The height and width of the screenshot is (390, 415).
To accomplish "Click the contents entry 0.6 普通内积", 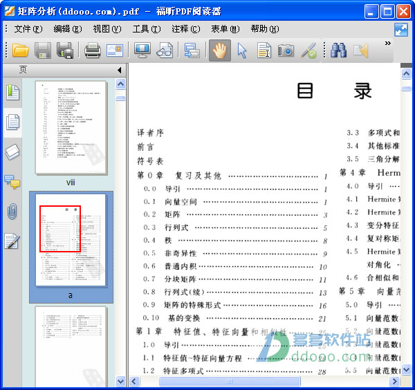I will click(x=235, y=266).
